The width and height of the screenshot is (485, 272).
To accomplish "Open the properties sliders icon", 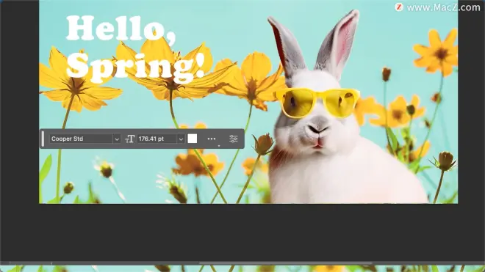I will (x=234, y=139).
